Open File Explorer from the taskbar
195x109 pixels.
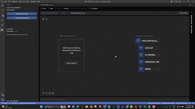pyautogui.click(x=87, y=107)
